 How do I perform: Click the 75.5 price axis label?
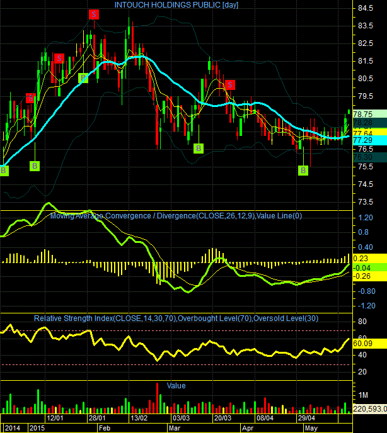pyautogui.click(x=366, y=167)
